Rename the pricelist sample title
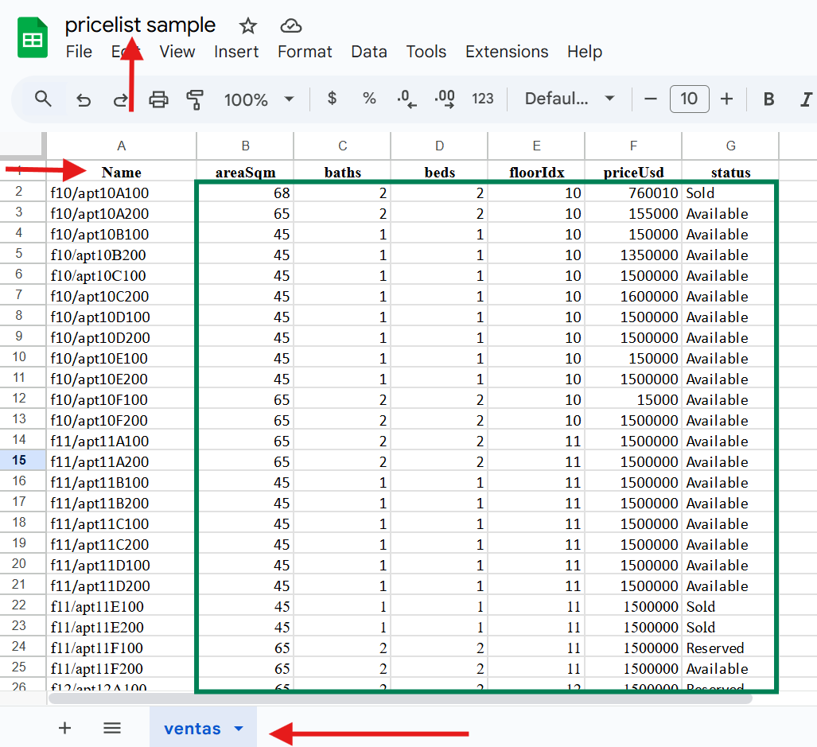 [x=140, y=25]
